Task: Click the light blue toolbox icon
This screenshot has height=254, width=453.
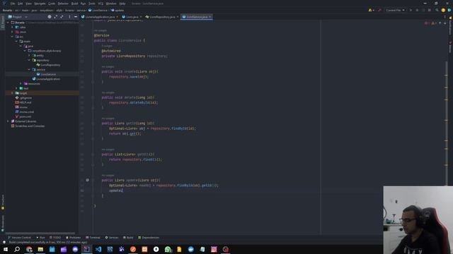Action: pos(449,10)
